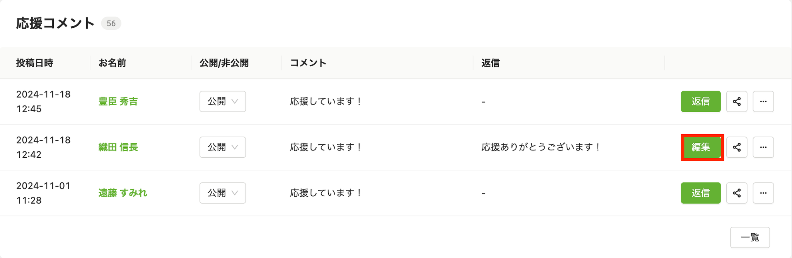
Task: Open the profile link for 遠藤 すみれ
Action: [123, 193]
